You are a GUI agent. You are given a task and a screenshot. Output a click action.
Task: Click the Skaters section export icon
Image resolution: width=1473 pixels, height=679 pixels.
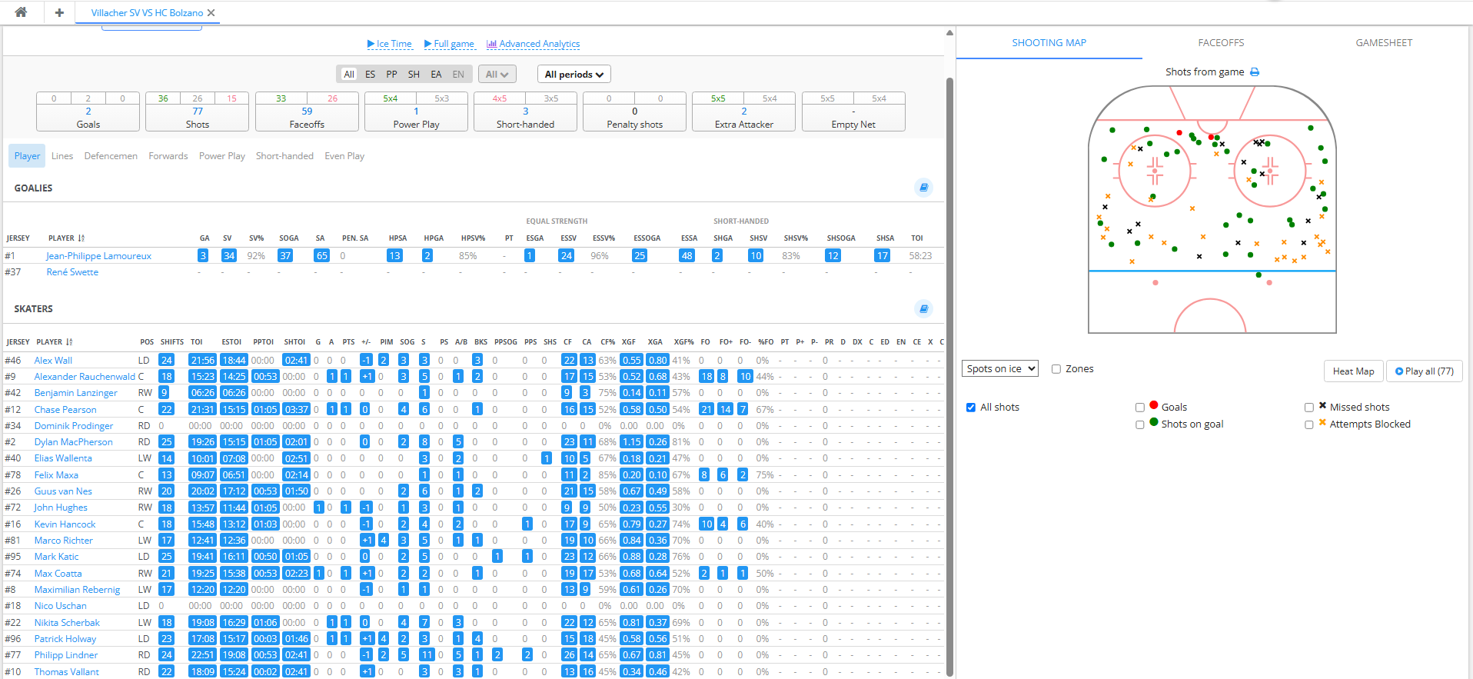point(923,309)
